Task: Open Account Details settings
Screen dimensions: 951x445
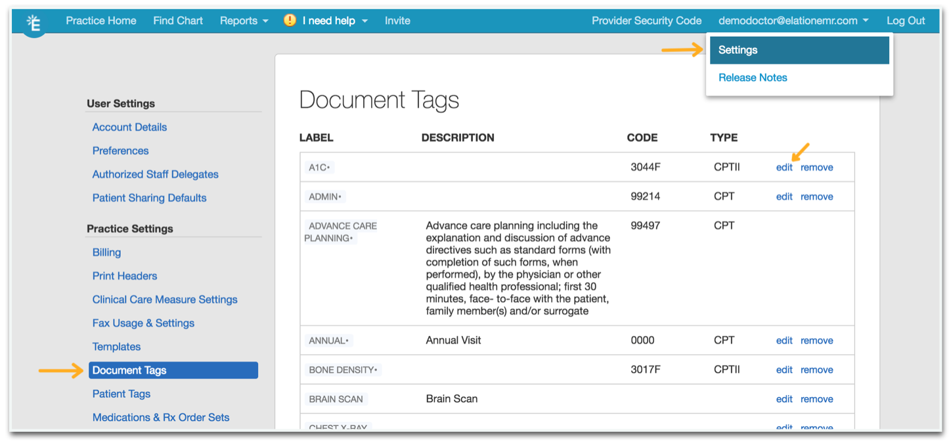Action: point(129,127)
